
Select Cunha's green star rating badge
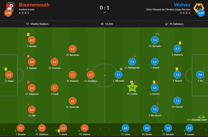132,87
